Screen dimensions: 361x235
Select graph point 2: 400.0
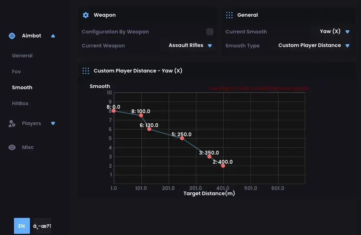point(223,166)
